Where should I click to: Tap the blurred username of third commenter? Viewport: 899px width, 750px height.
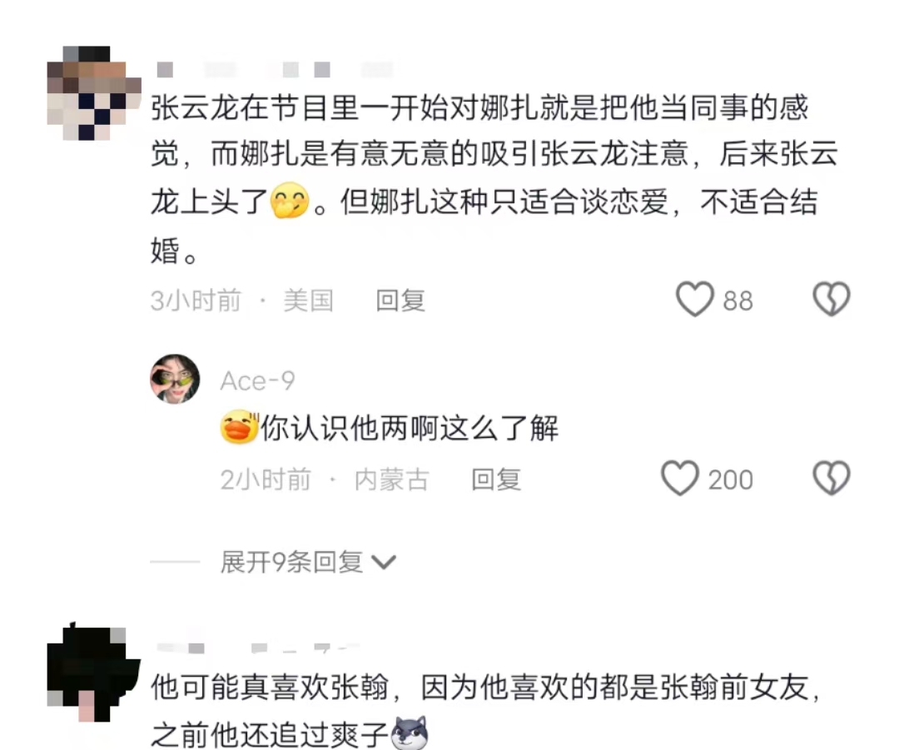(258, 648)
